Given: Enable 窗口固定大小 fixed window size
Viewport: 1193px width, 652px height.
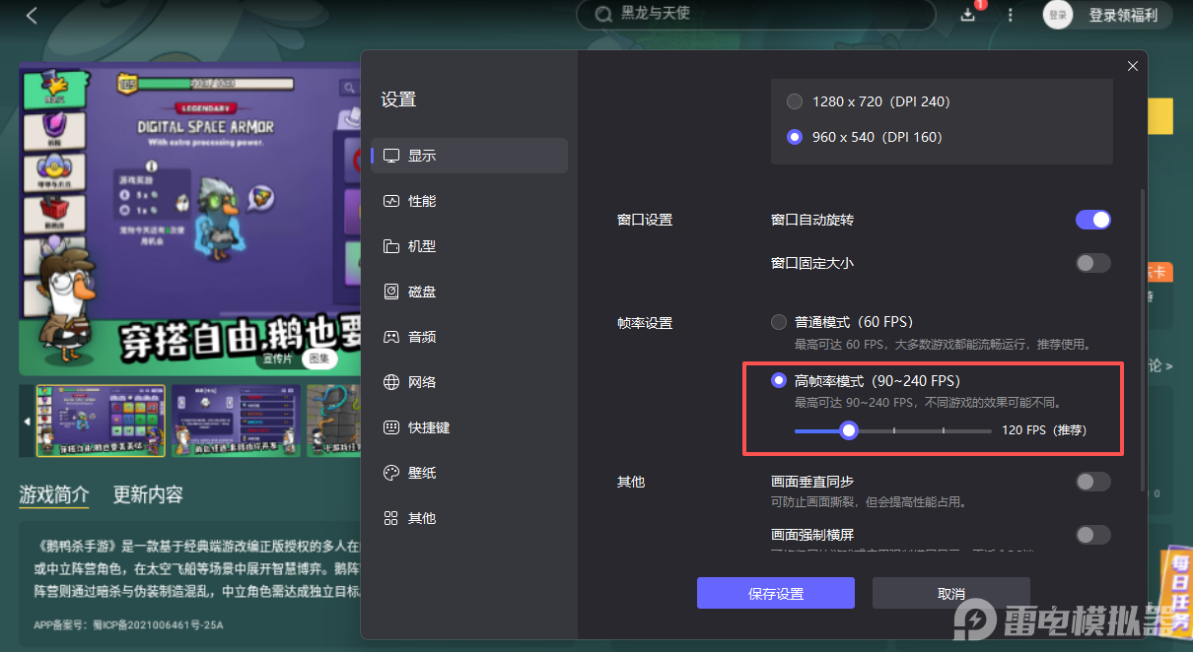Looking at the screenshot, I should 1092,263.
